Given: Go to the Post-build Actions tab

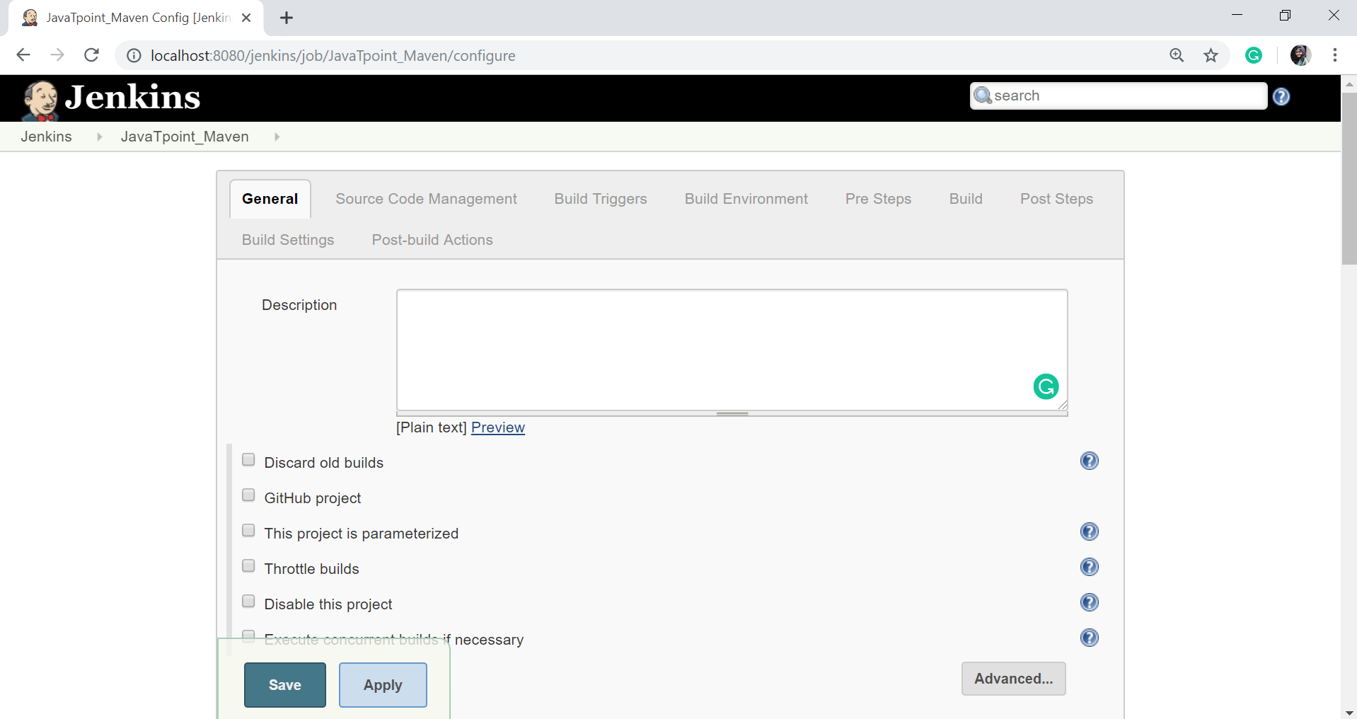Looking at the screenshot, I should 432,240.
